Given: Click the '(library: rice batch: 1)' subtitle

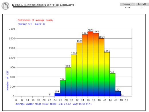Looking at the screenshot, I should tap(31, 24).
